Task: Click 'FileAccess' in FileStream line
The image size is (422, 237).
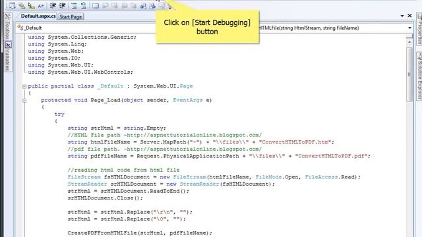Action: click(321, 177)
